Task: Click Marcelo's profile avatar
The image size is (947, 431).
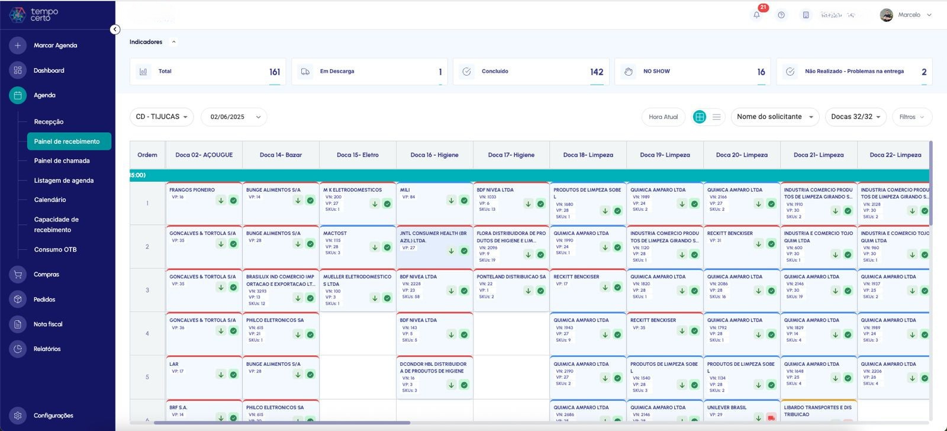Action: tap(886, 15)
